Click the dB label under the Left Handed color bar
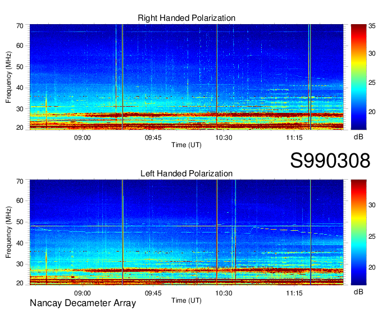The height and width of the screenshot is (310, 382). click(x=358, y=291)
